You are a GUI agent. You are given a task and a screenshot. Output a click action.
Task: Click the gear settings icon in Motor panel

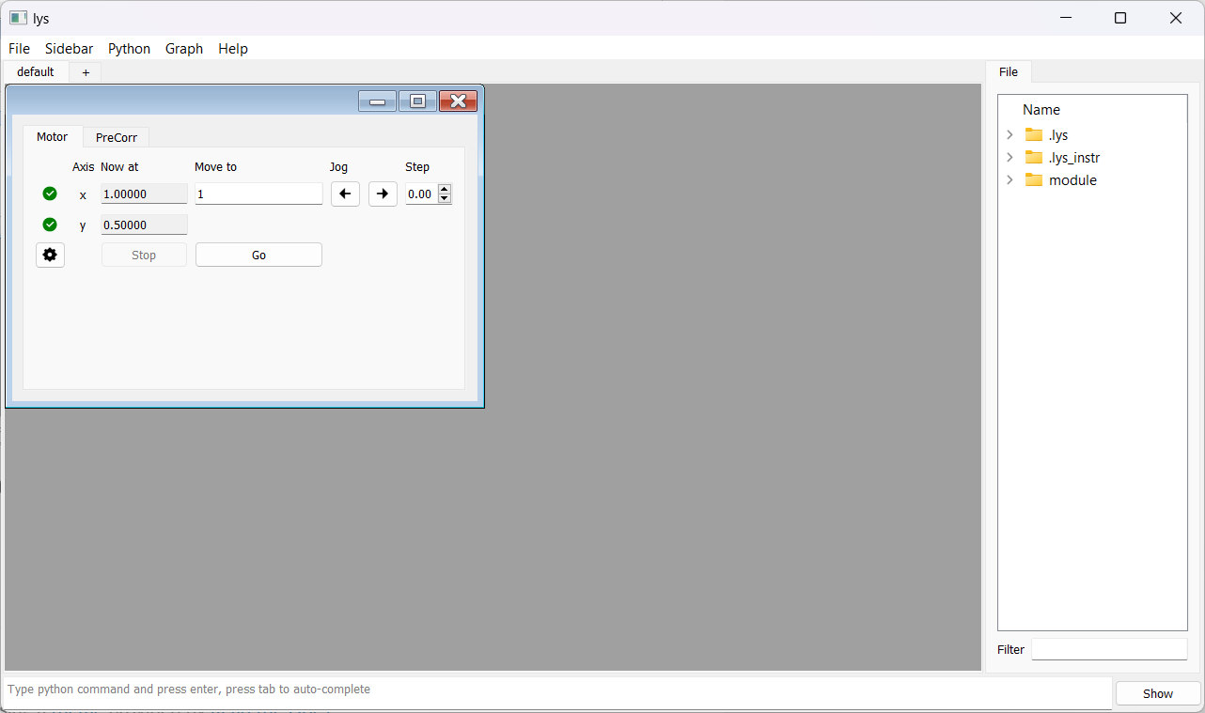click(50, 255)
